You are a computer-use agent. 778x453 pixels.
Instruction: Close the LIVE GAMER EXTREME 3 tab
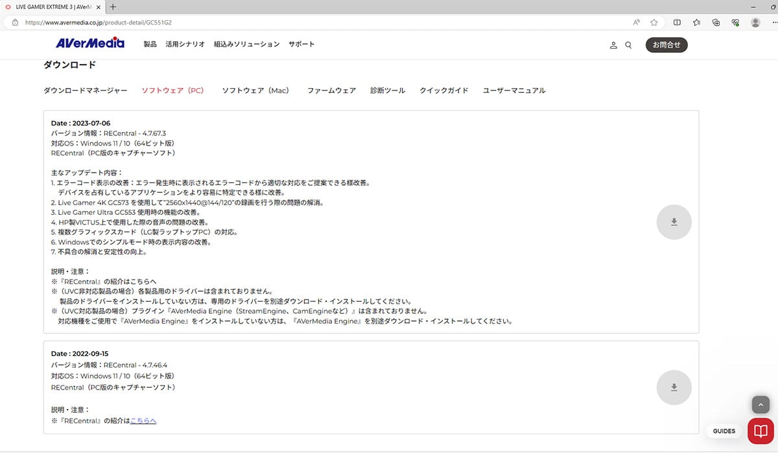coord(99,6)
